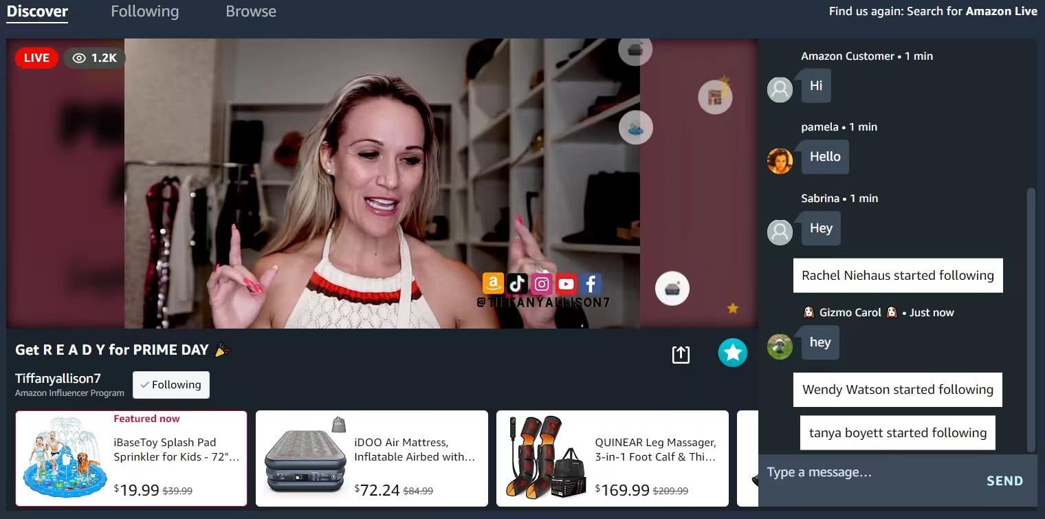Toggle the Following button for Tiffanyallison7

[x=170, y=385]
